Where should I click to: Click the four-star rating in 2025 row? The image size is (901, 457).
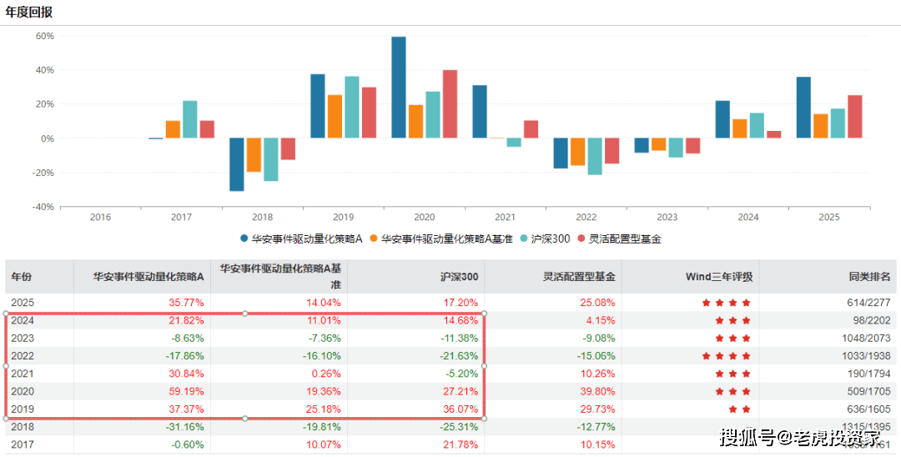pos(727,303)
